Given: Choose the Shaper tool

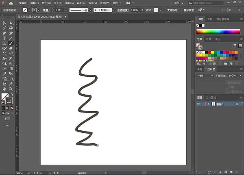Looking at the screenshot, I should 4,48.
